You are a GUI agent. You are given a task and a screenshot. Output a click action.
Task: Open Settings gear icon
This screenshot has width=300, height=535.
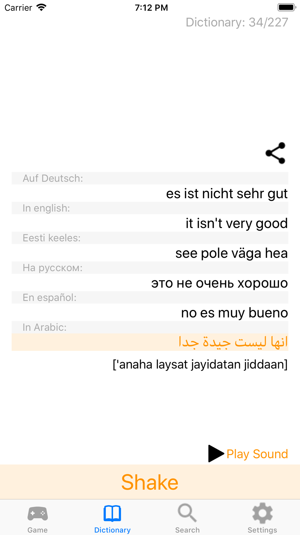(x=262, y=513)
